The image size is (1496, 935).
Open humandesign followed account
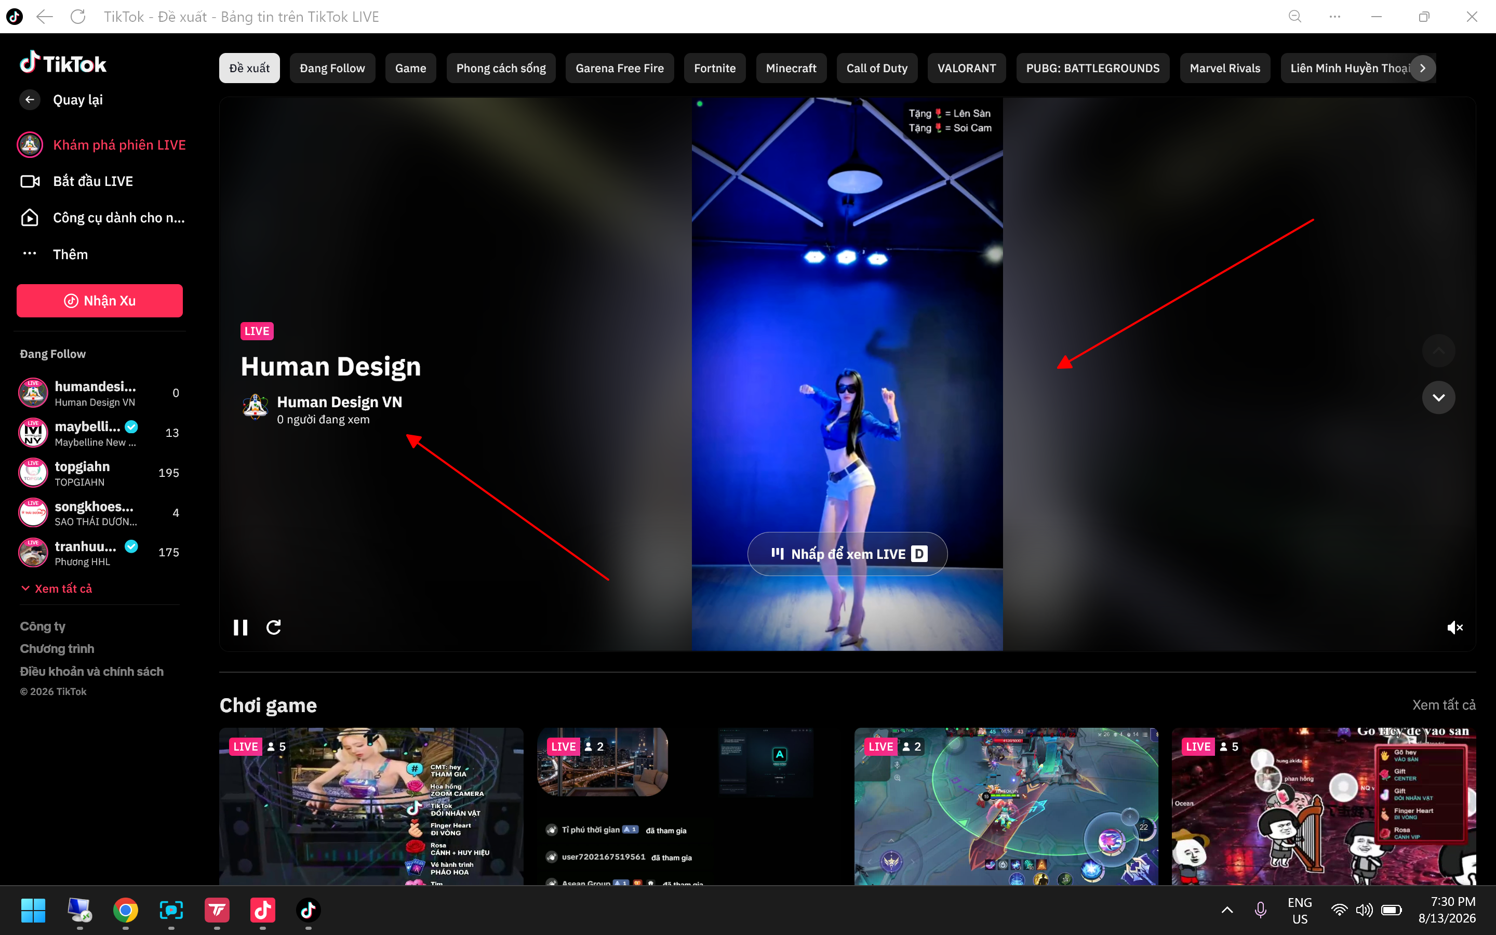[x=100, y=393]
